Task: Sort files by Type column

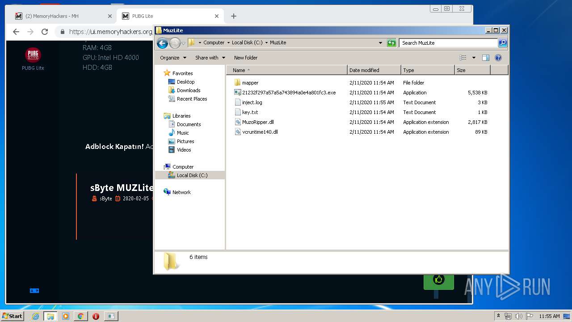Action: click(428, 70)
